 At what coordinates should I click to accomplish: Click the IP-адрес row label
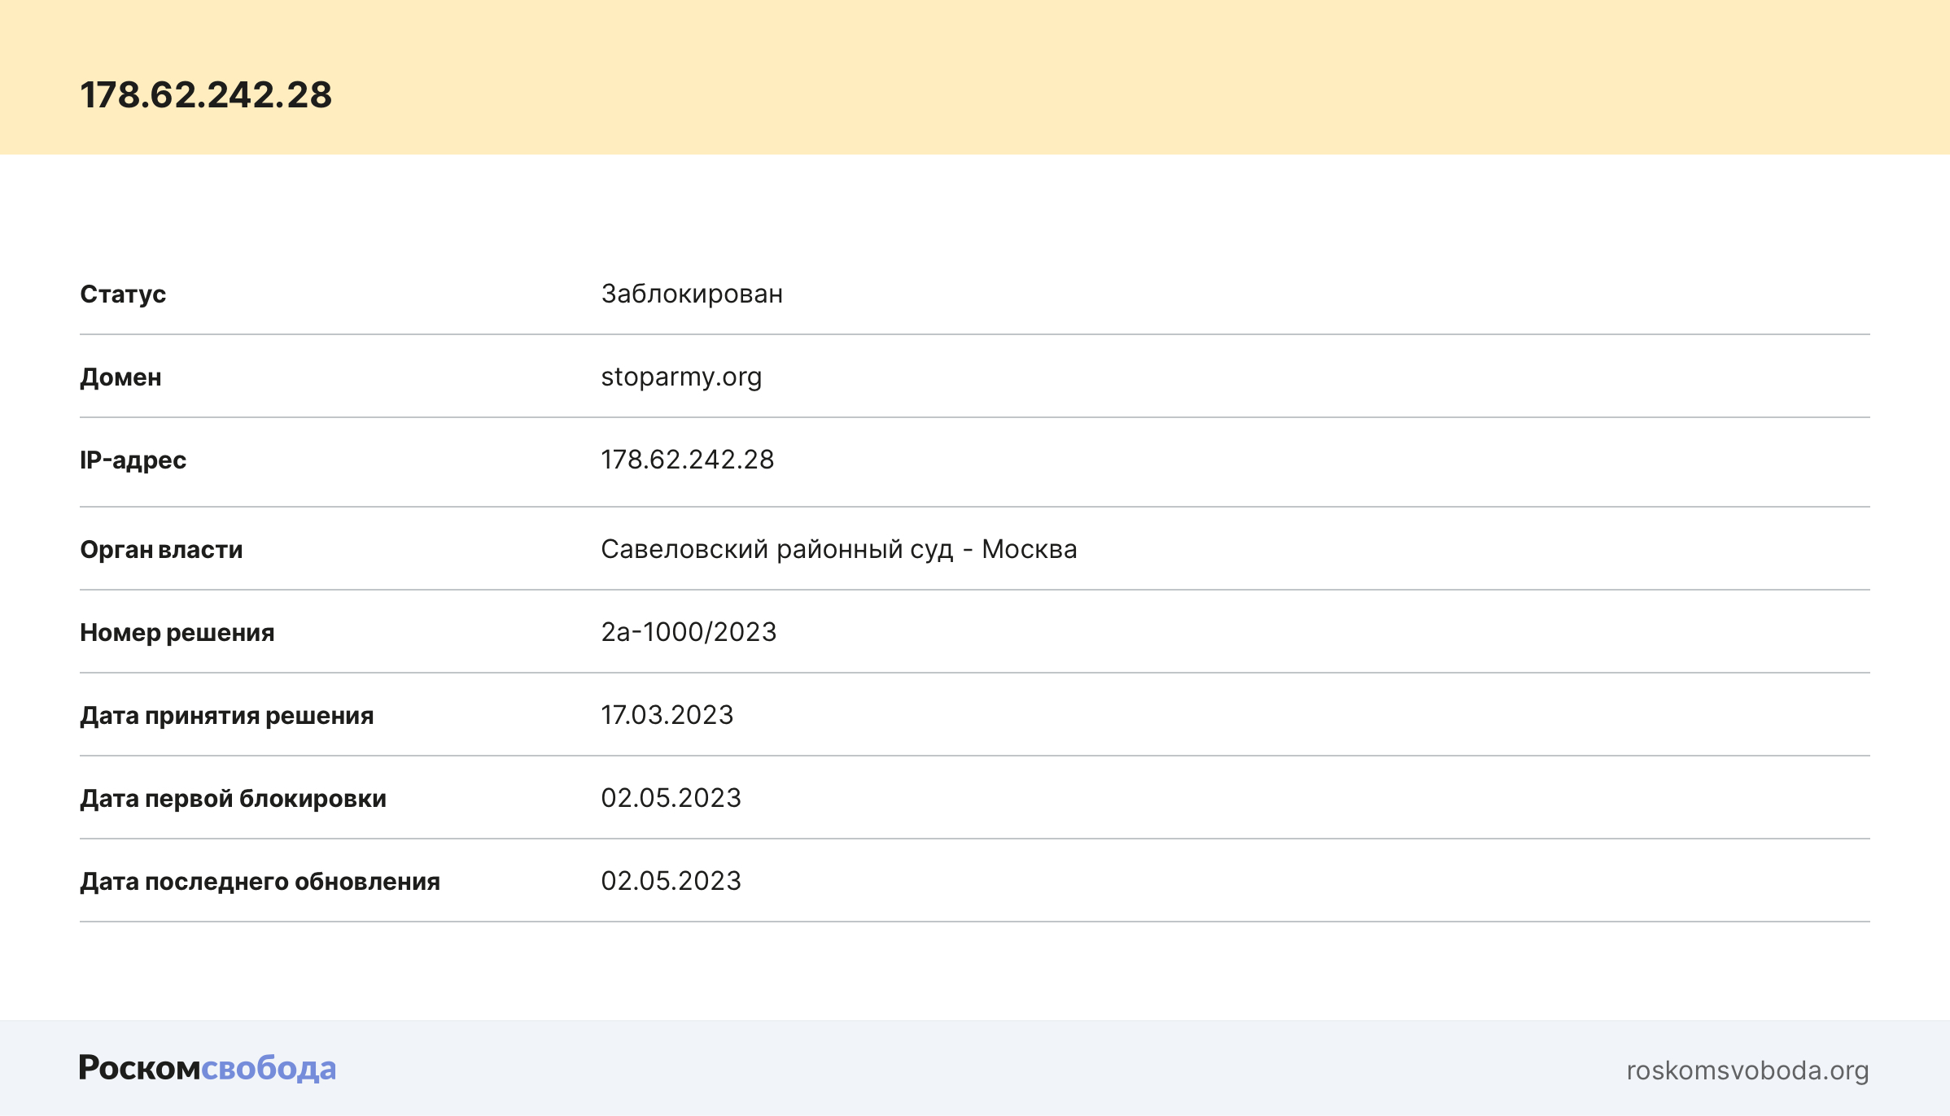(133, 460)
